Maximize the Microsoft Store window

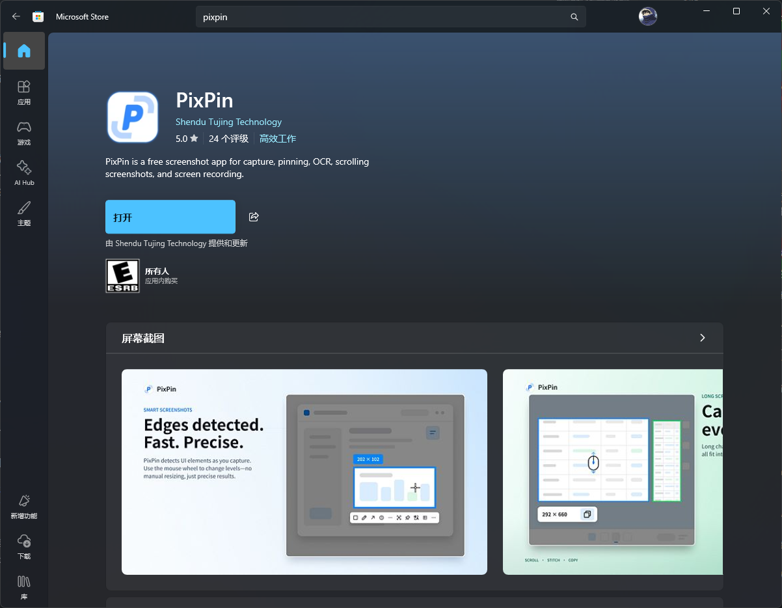click(x=736, y=11)
